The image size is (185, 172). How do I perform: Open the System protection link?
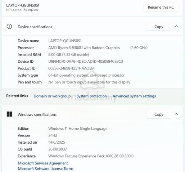[x=92, y=96]
